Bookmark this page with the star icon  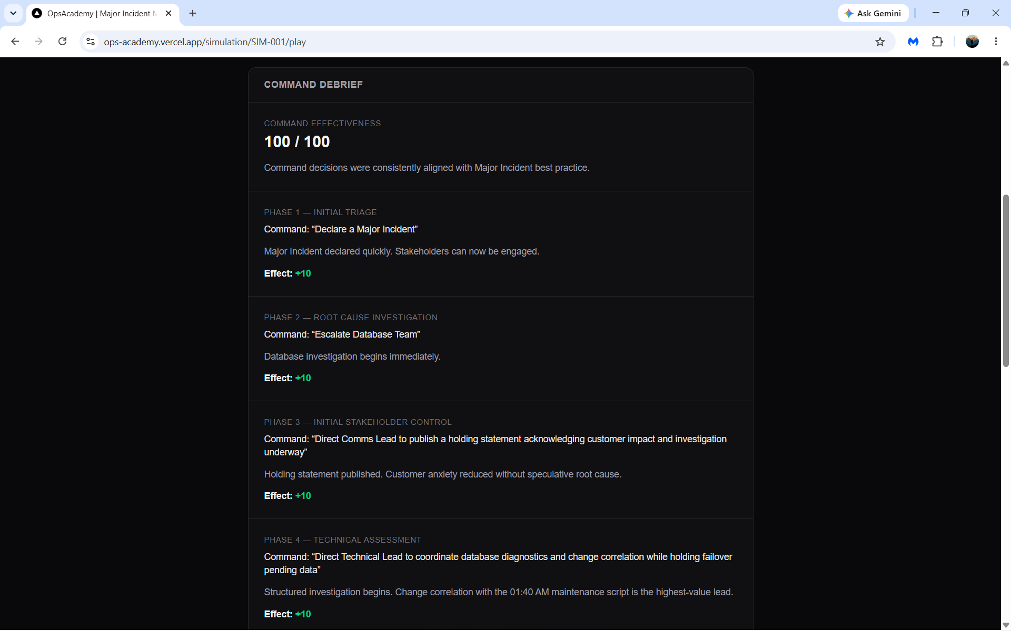point(880,42)
